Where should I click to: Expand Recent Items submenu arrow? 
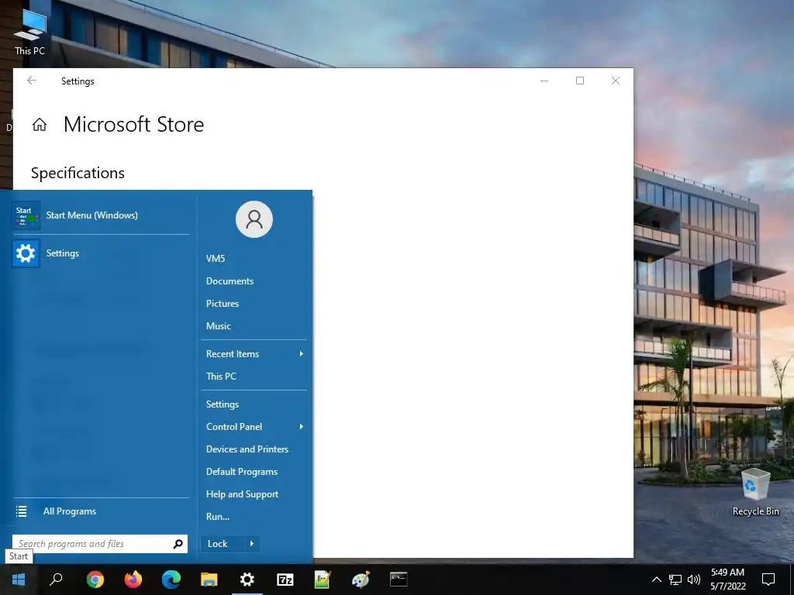coord(302,353)
